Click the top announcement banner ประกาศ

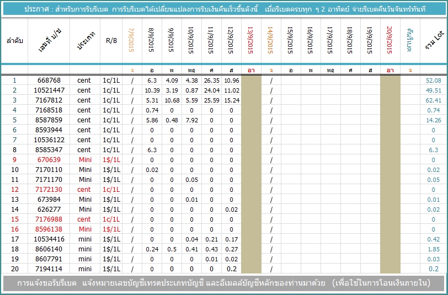pyautogui.click(x=225, y=9)
